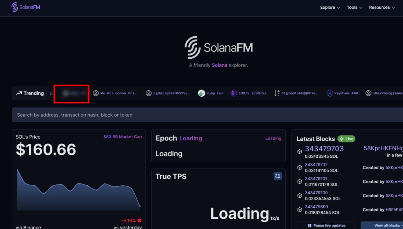Click the -5.16% price change value
403x229 pixels.
128,221
